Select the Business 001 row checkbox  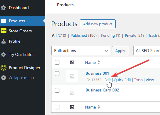pos(57,74)
